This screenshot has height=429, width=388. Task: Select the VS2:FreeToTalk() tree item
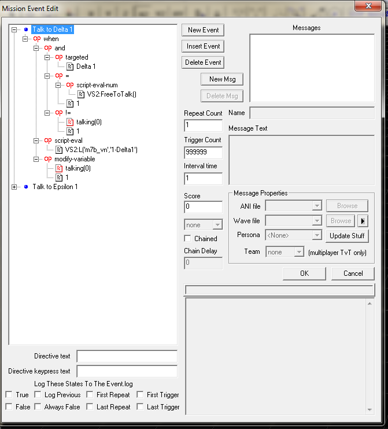click(112, 94)
